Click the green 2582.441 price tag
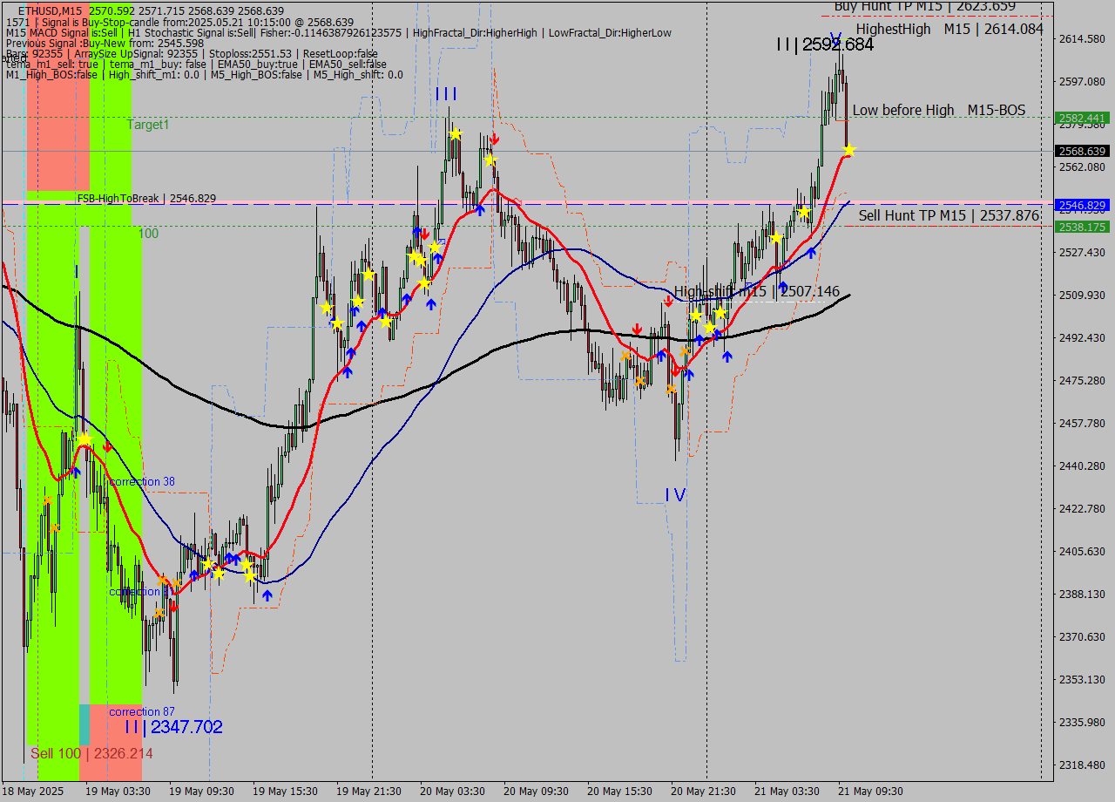The width and height of the screenshot is (1115, 802). 1082,118
